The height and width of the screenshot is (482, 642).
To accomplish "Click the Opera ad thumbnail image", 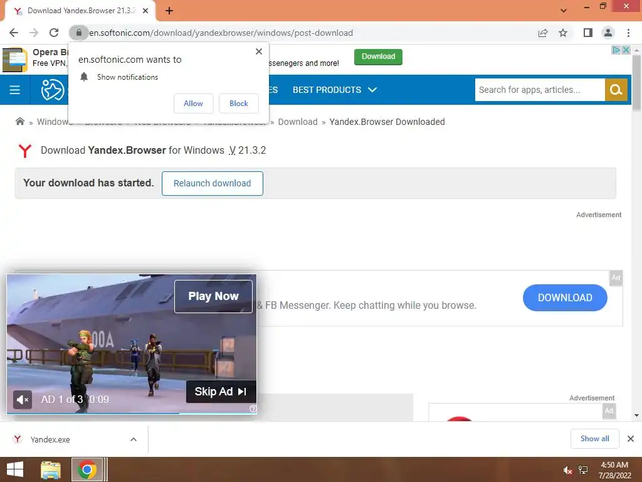I will 15,60.
